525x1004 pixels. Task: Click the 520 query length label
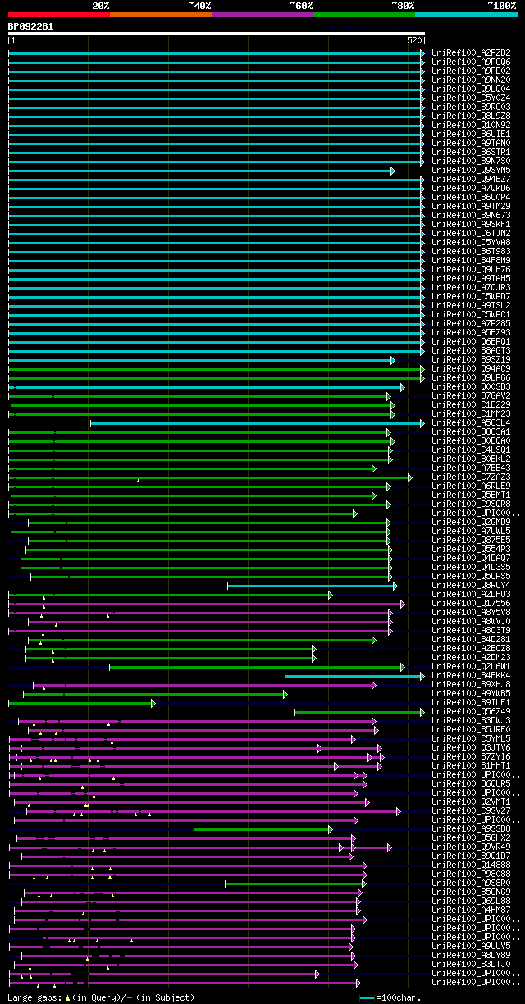tap(413, 40)
